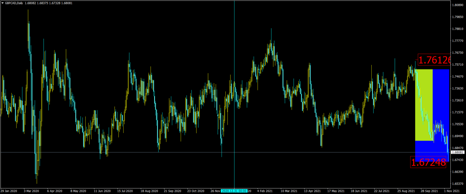Click the 17 May 2021 date label

336,191
